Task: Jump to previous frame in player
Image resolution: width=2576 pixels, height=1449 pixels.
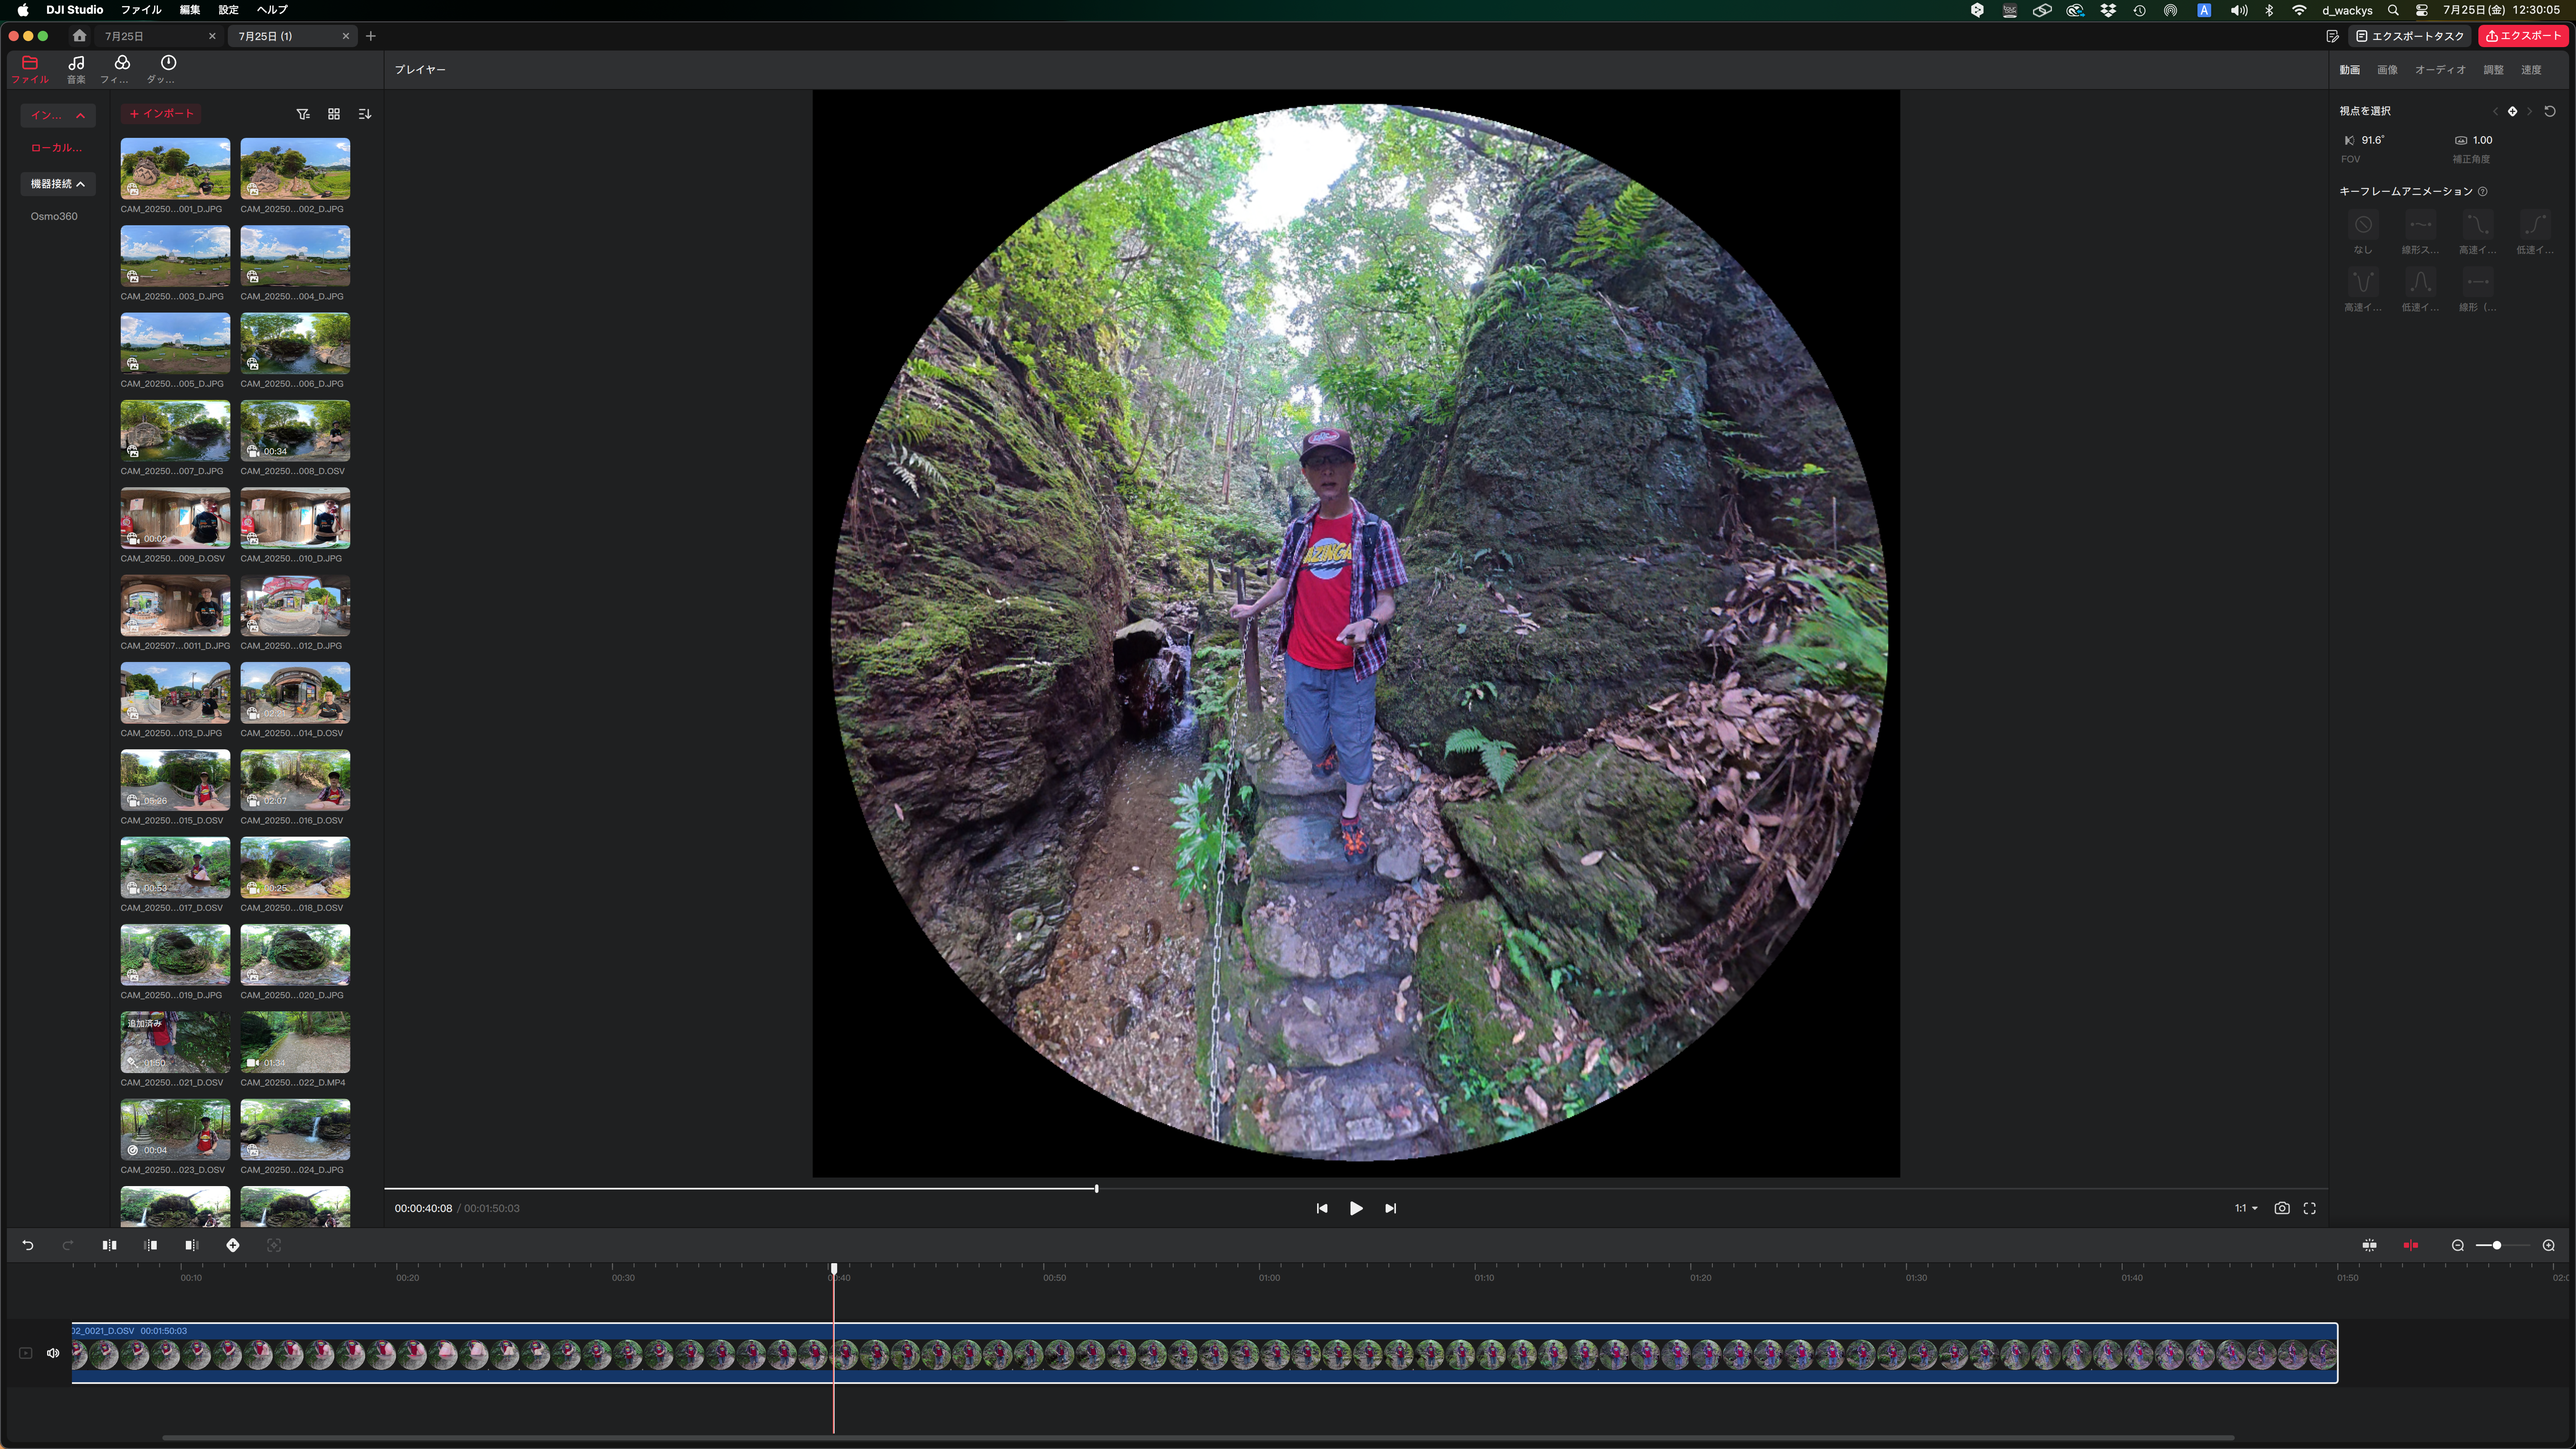Action: point(1322,1208)
